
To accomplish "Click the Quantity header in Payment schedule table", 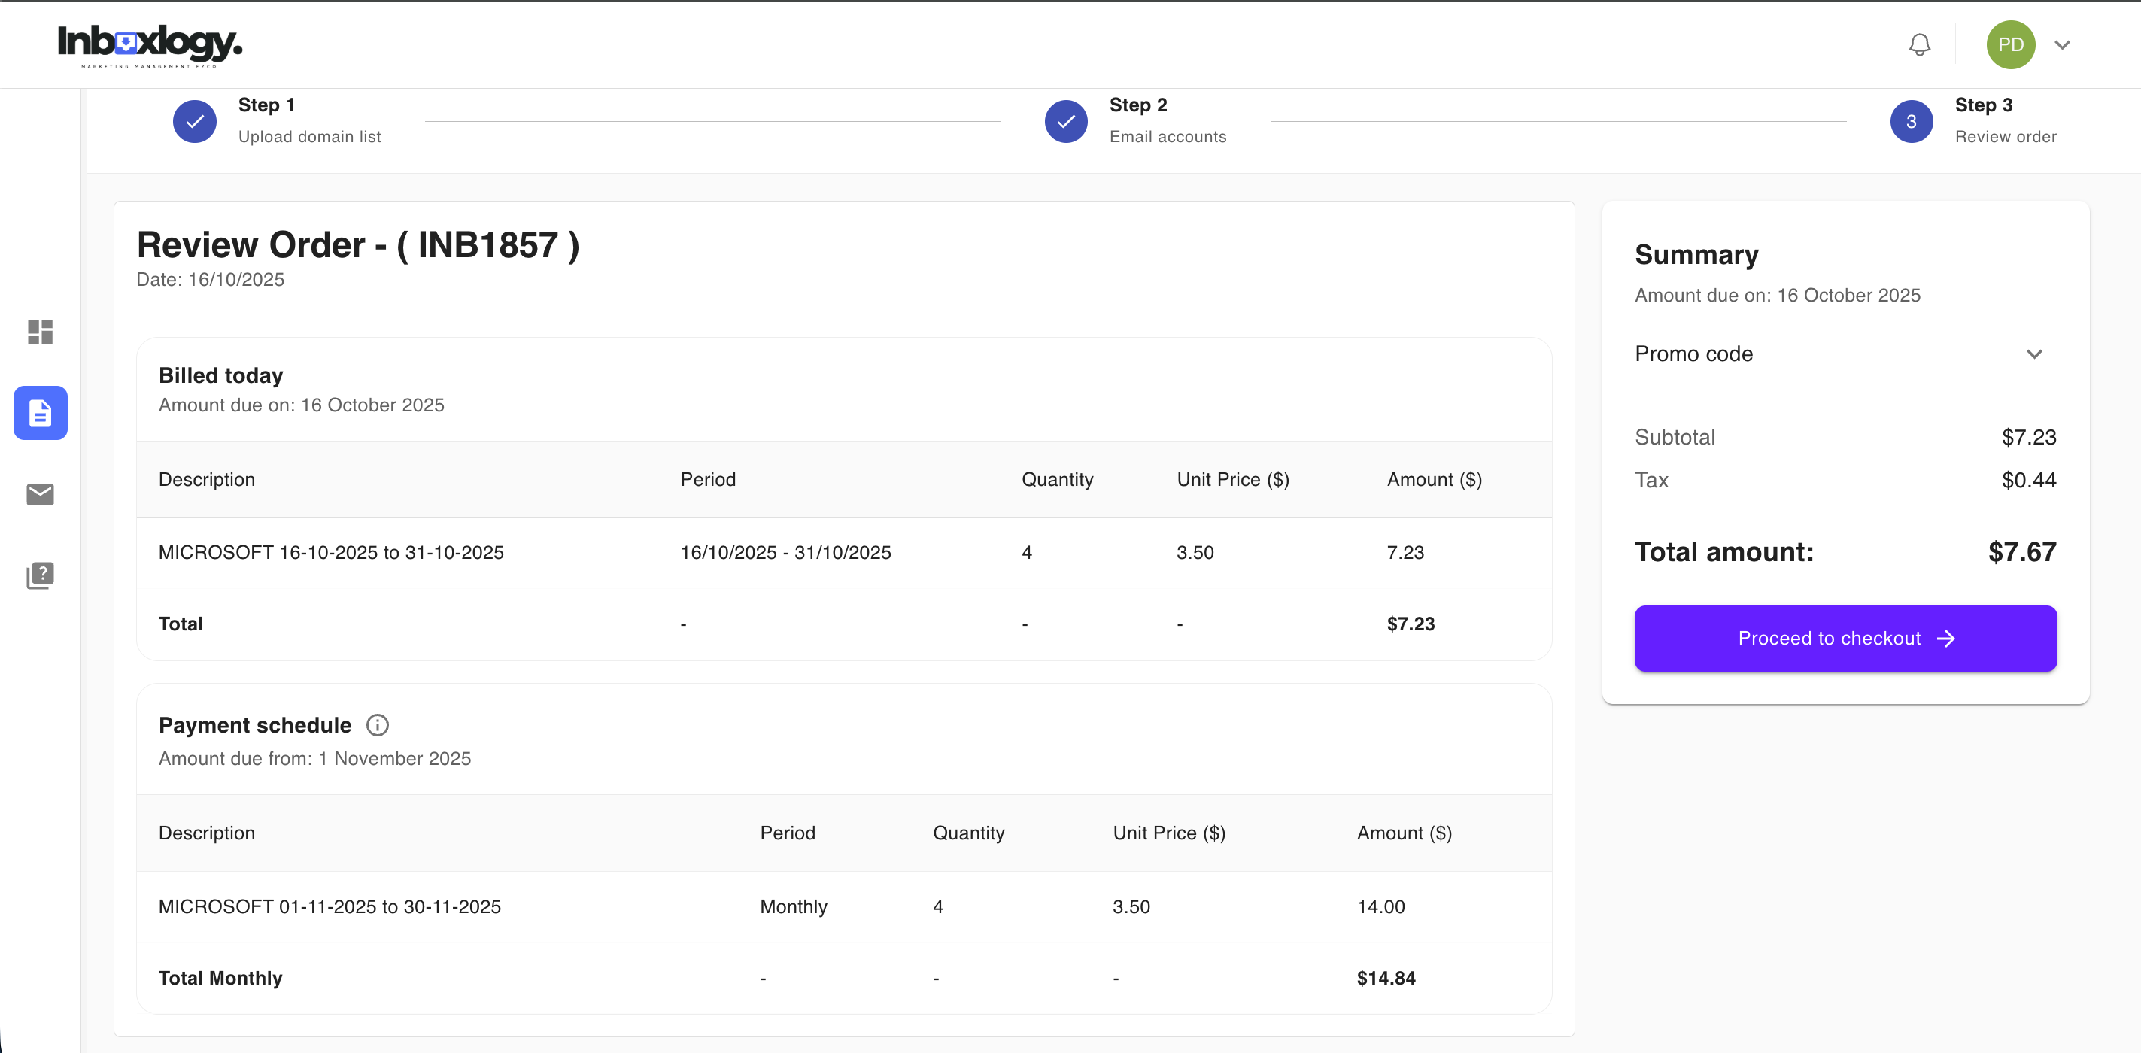I will (968, 833).
